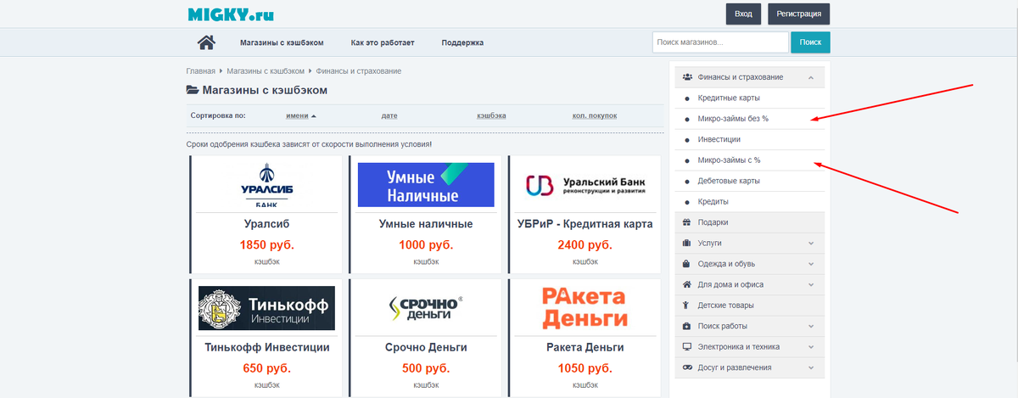
Task: Open Магазины с кэшбэком menu item
Action: (282, 42)
